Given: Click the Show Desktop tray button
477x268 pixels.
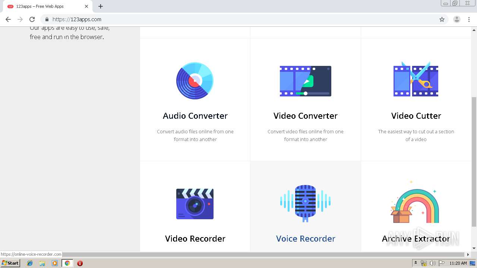Looking at the screenshot, I should 473,263.
